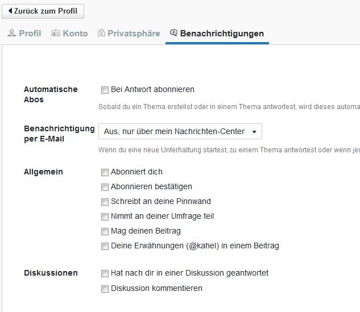Enable Bei Antwort abonnieren checkbox
This screenshot has height=312, width=360.
point(105,90)
